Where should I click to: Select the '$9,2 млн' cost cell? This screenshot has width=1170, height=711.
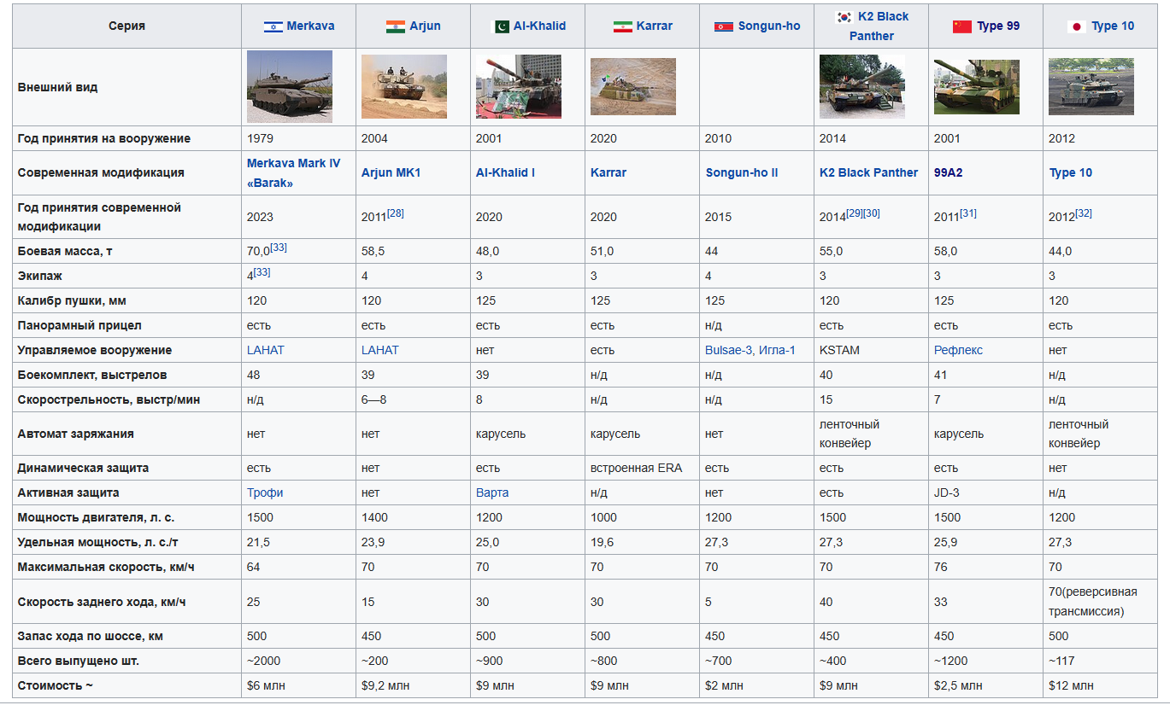414,685
